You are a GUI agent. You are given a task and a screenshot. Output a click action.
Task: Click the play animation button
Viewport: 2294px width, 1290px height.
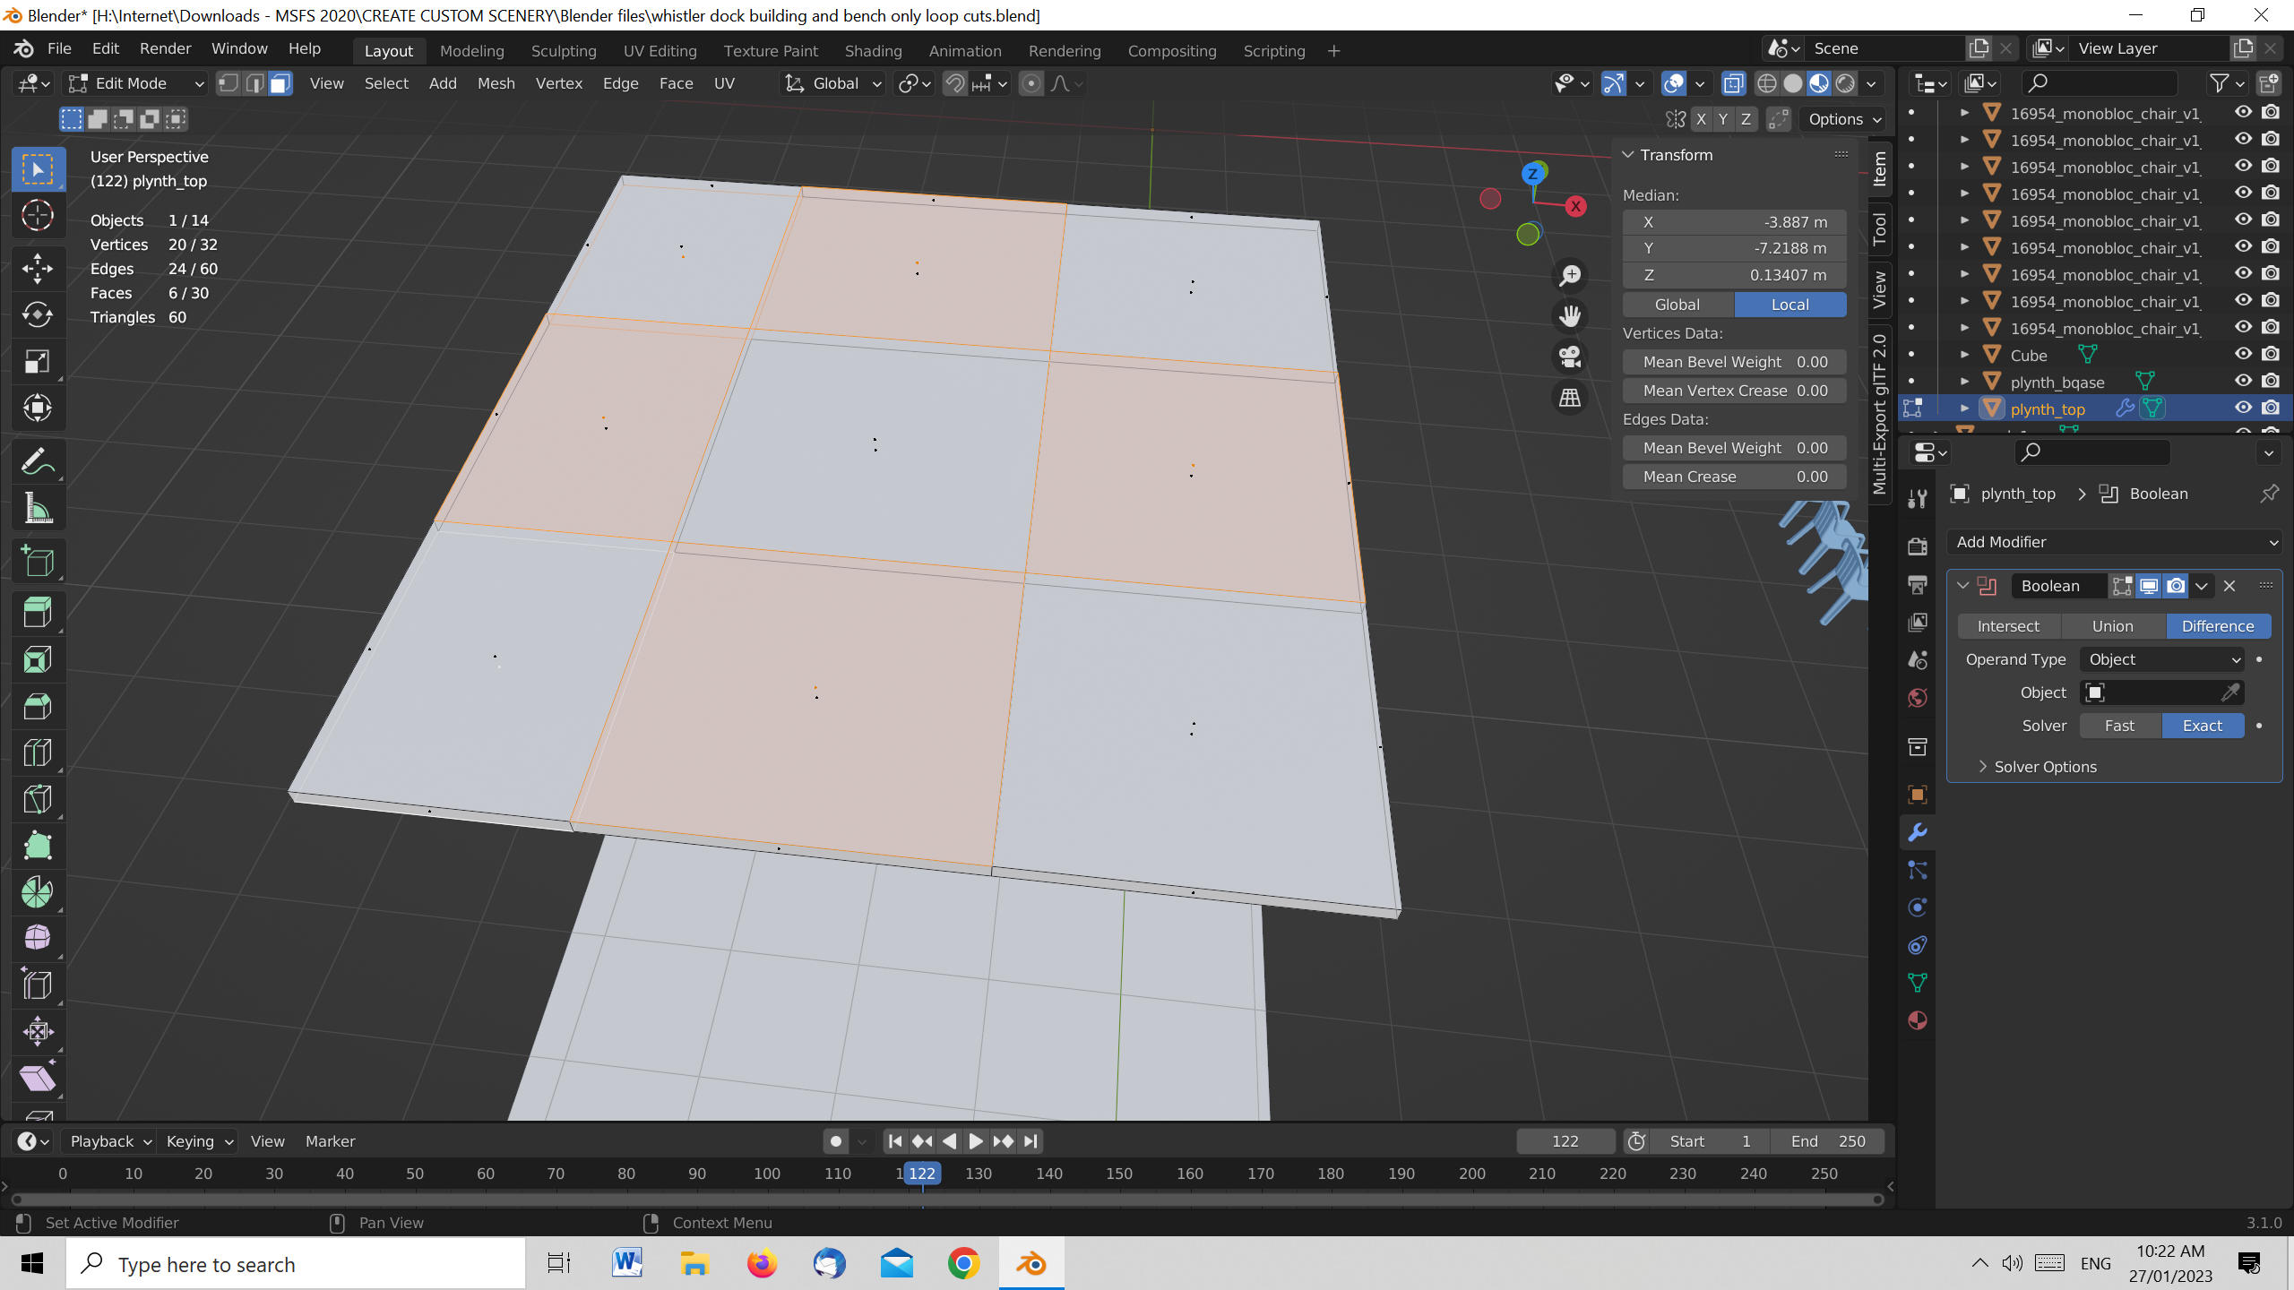(976, 1141)
